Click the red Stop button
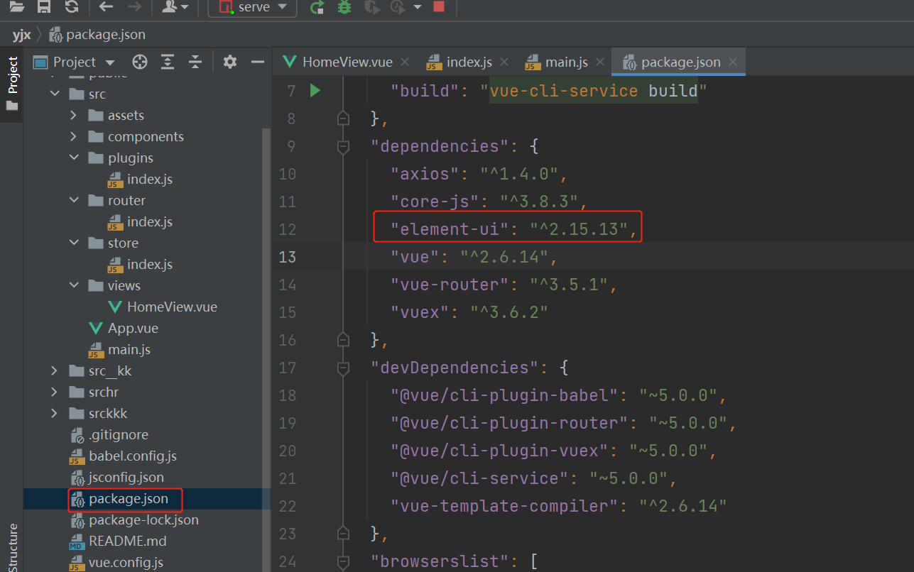The width and height of the screenshot is (914, 572). tap(439, 6)
